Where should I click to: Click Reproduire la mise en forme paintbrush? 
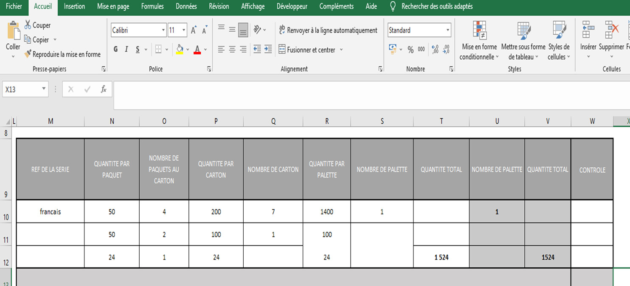(28, 54)
